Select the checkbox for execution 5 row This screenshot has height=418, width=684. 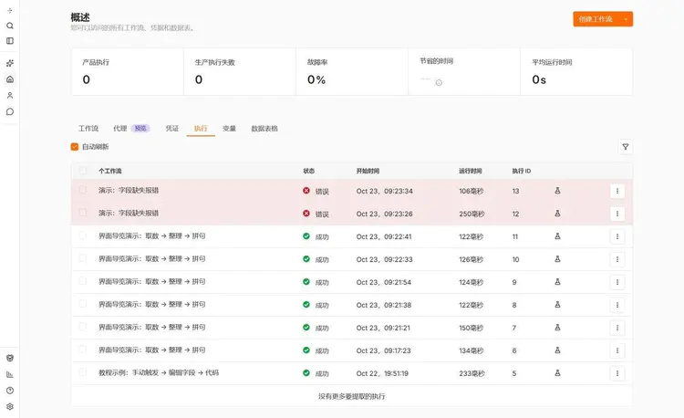(82, 372)
